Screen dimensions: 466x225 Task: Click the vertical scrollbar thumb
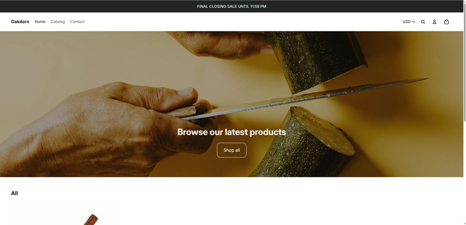464,62
